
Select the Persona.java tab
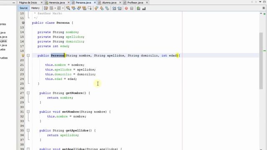pos(83,2)
